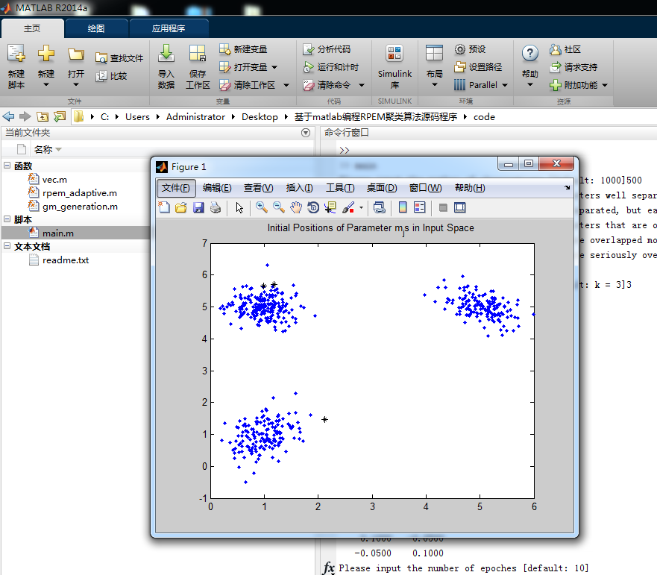Select readme.txt file

pos(66,260)
